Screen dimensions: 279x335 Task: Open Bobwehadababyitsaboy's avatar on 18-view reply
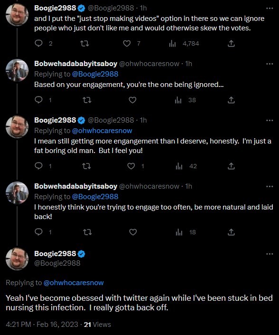[x=17, y=193]
